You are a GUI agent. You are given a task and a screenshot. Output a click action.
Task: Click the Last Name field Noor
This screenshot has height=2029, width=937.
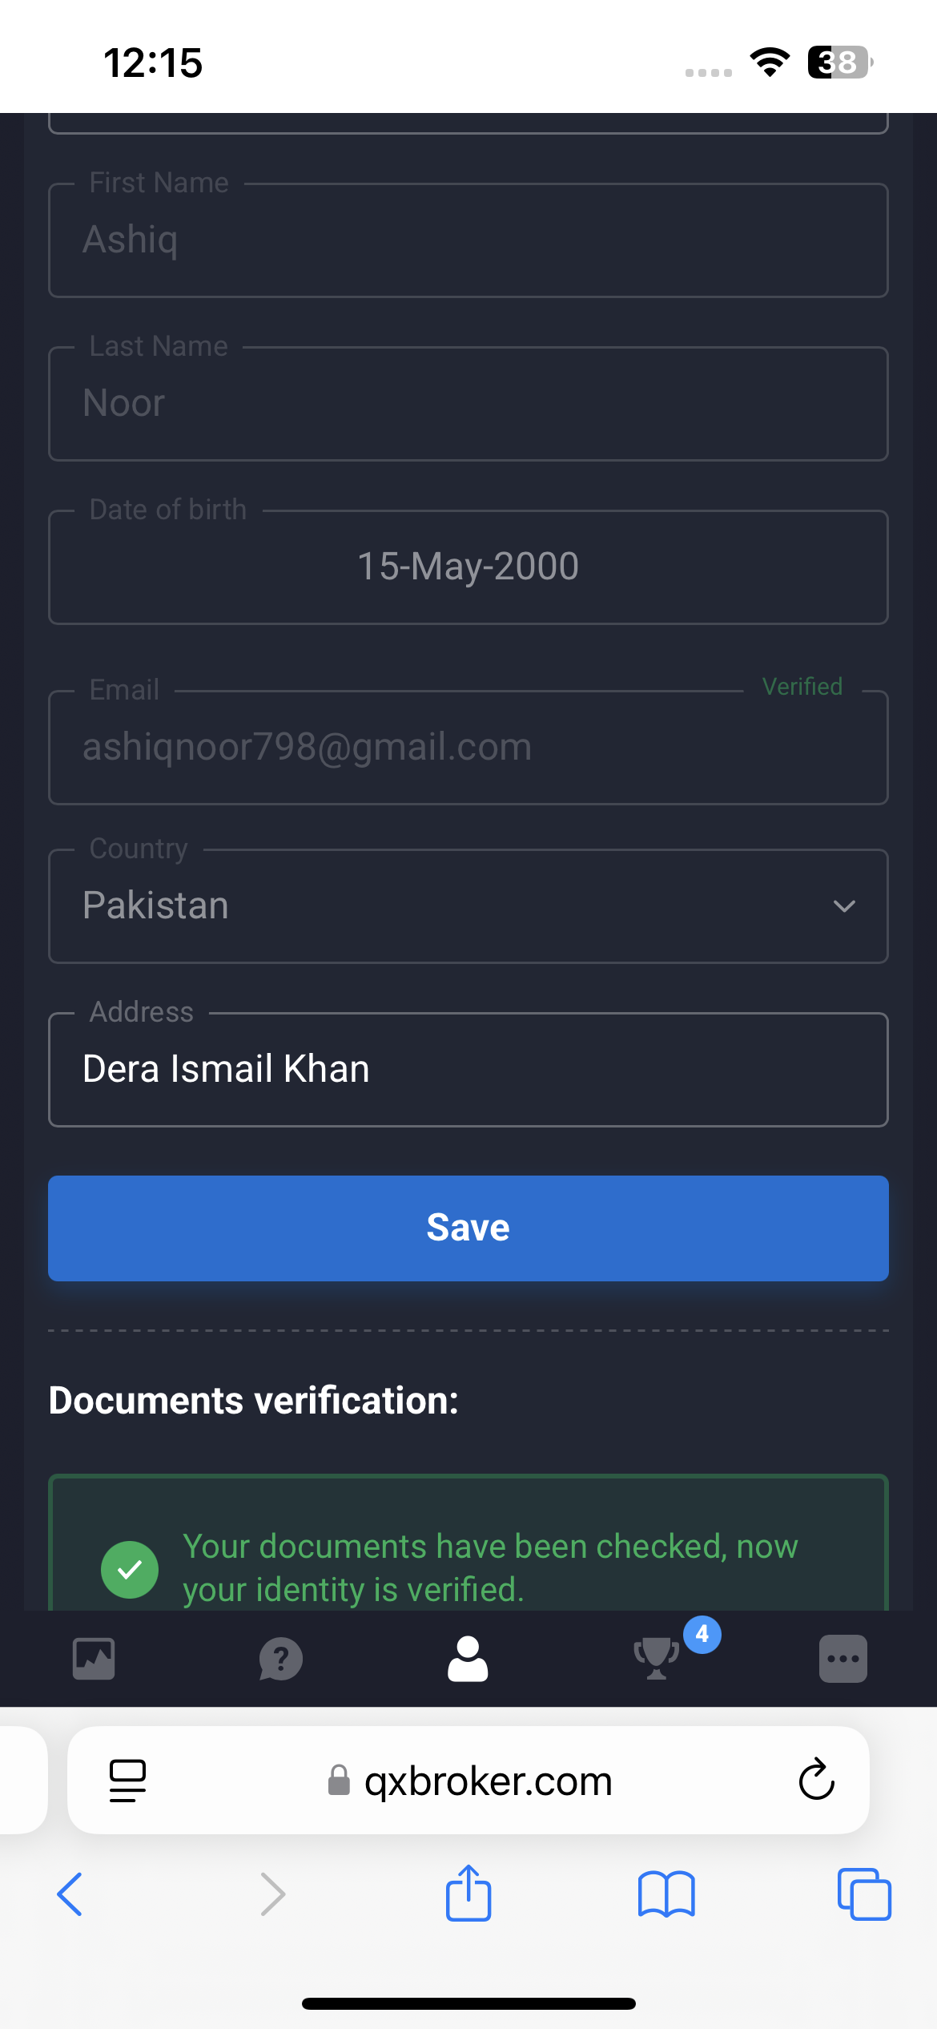point(468,403)
